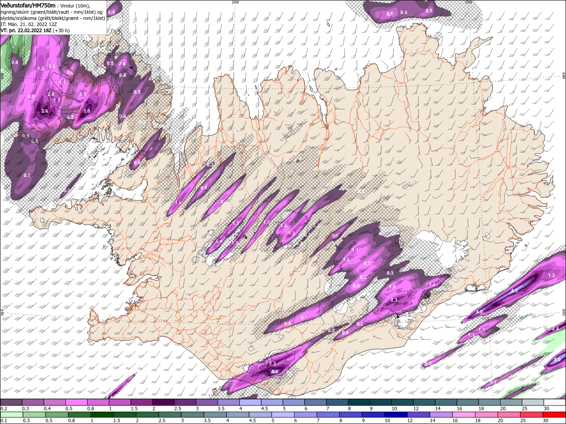Viewport: 566px width, 424px height.
Task: Click the 4.5 value off the southeast coast
Action: (x=514, y=291)
